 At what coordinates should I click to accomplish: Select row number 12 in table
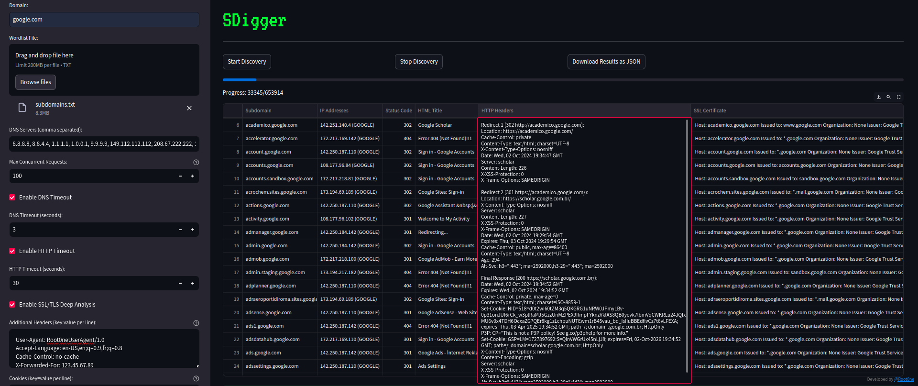click(x=233, y=205)
